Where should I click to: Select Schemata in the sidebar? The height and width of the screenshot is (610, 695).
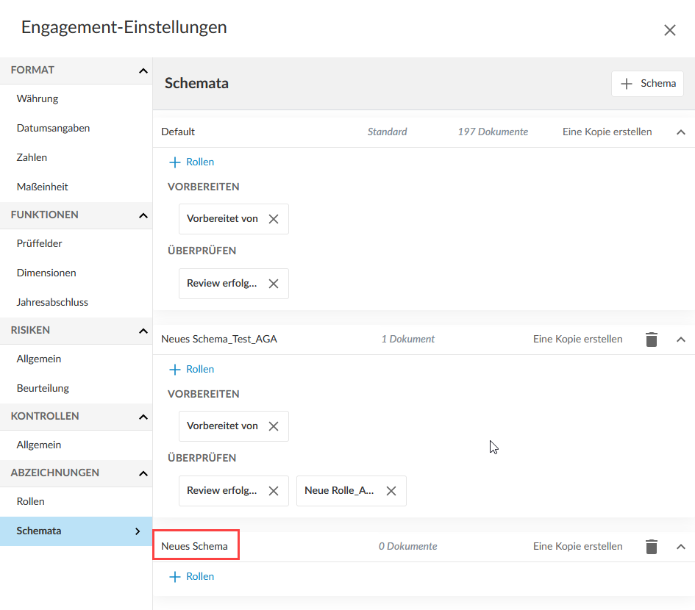tap(76, 531)
